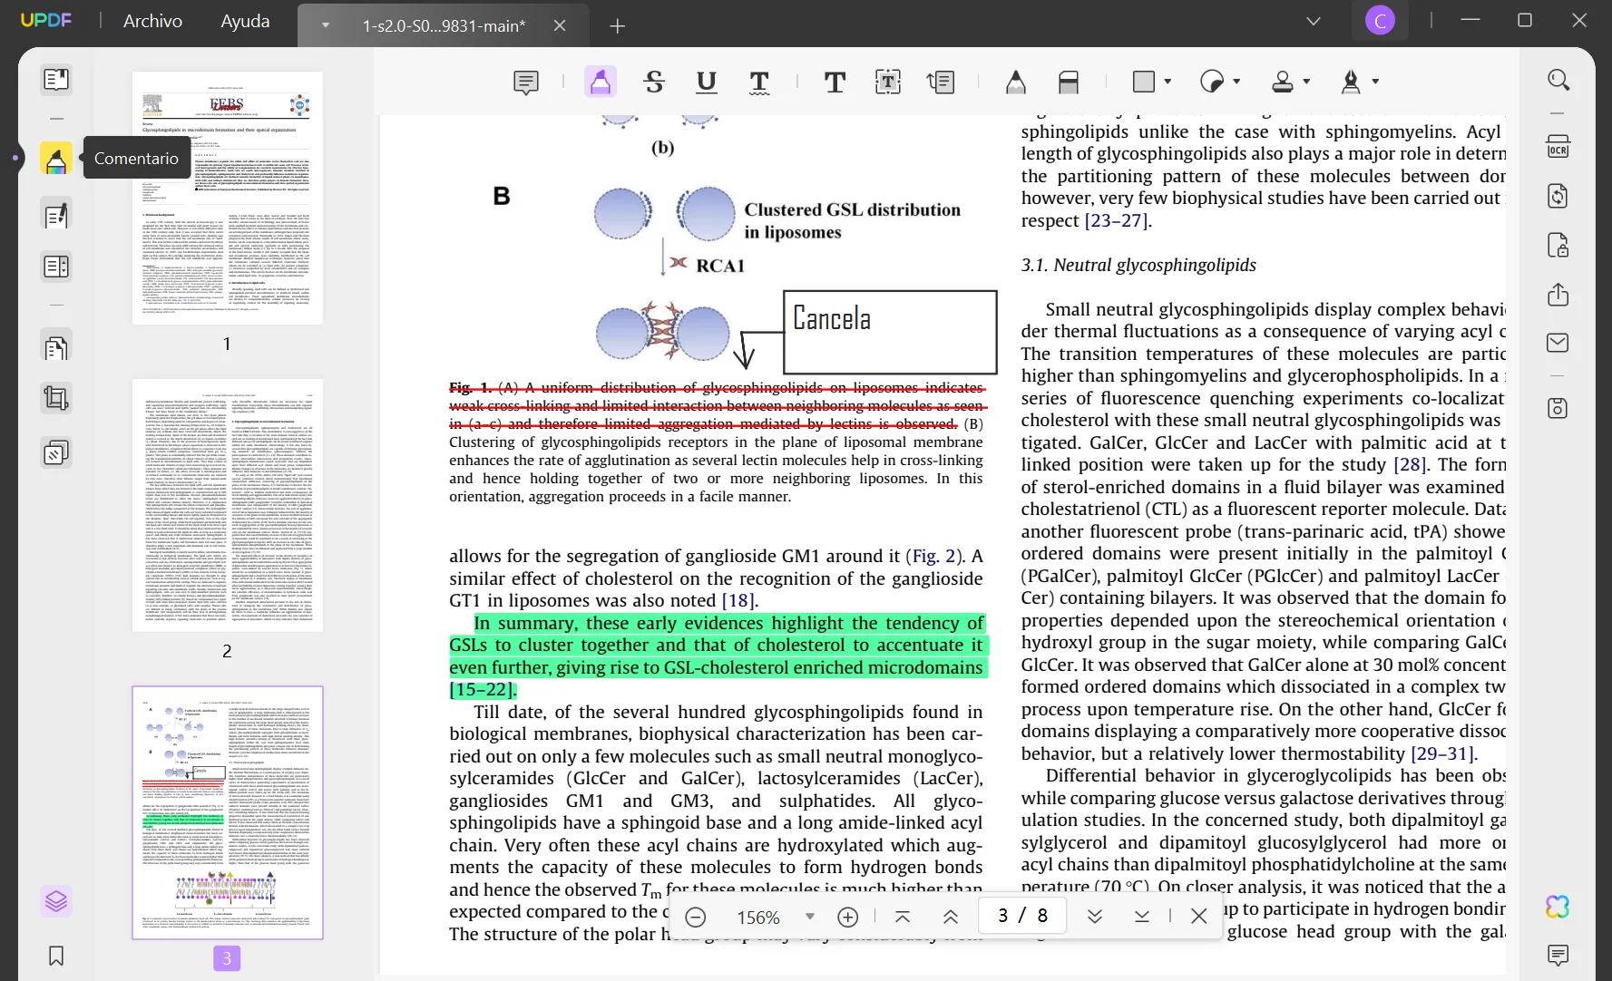Open the Edit PDF sidebar tool

coord(56,216)
